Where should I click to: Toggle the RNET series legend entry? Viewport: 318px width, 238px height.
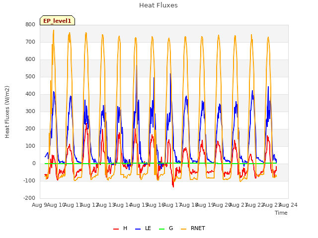click(193, 228)
